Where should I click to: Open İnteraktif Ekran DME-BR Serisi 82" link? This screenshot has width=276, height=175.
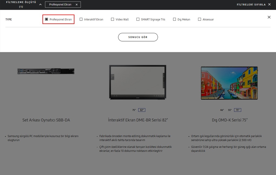pos(138,120)
